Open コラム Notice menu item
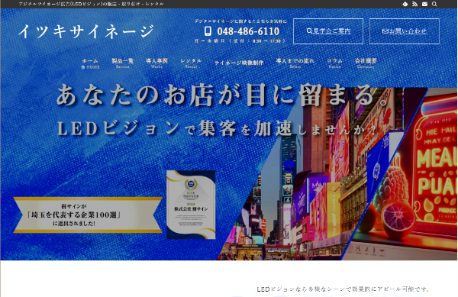The image size is (458, 297). (335, 63)
